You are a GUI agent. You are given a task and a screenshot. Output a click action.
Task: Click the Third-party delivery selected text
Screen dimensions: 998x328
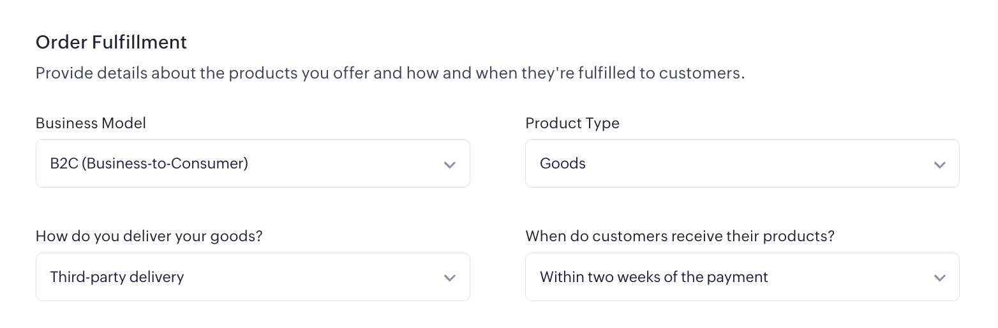[117, 277]
